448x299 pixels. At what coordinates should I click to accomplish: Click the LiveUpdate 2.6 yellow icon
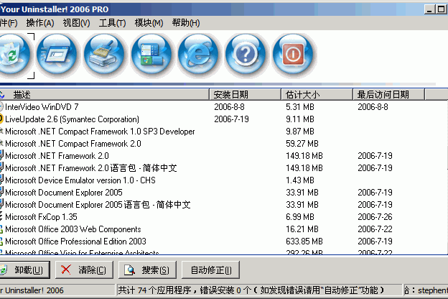tap(1, 119)
